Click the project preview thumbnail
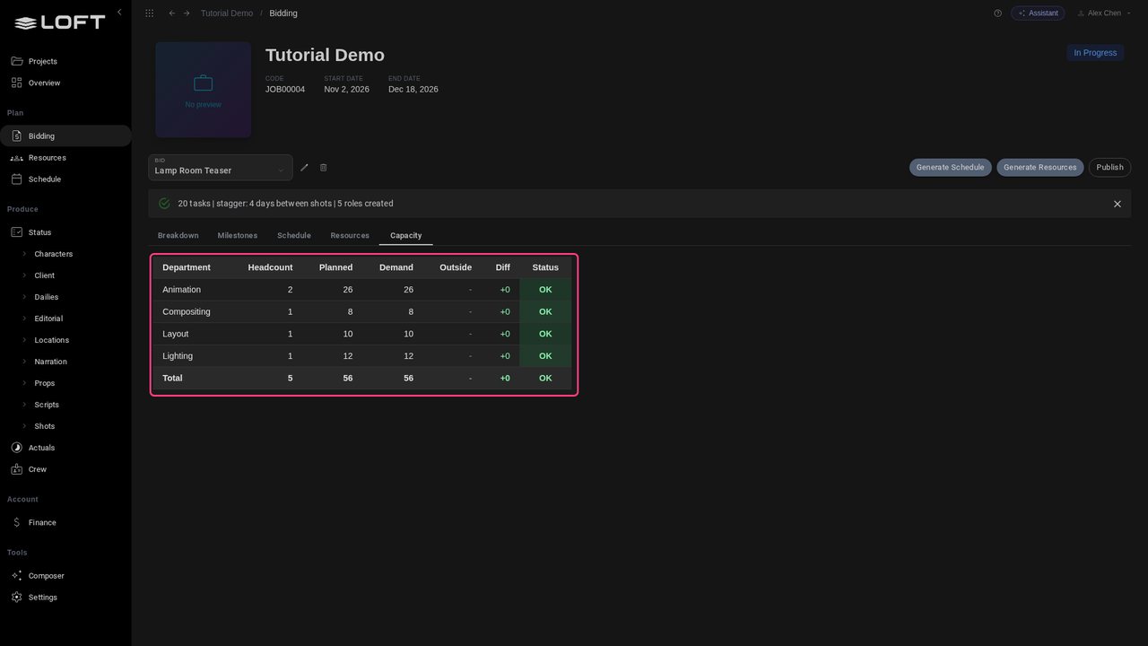This screenshot has height=646, width=1148. tap(204, 90)
